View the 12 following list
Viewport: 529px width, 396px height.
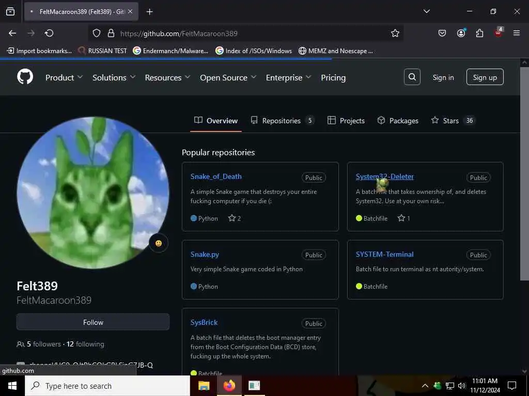coord(85,344)
